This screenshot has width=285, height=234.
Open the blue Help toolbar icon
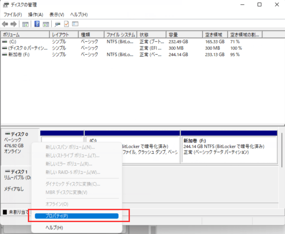[37, 24]
